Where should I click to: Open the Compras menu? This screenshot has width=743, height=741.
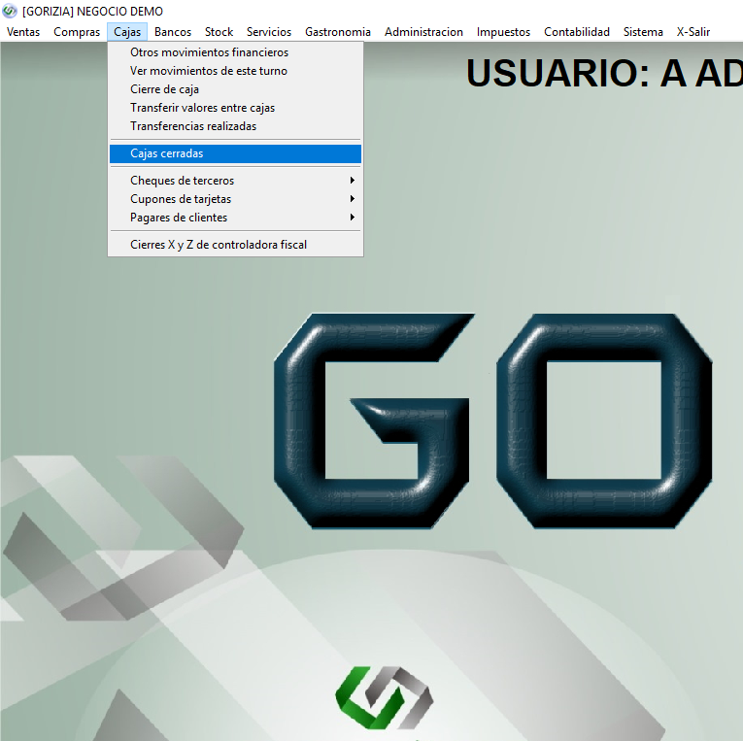(x=77, y=32)
